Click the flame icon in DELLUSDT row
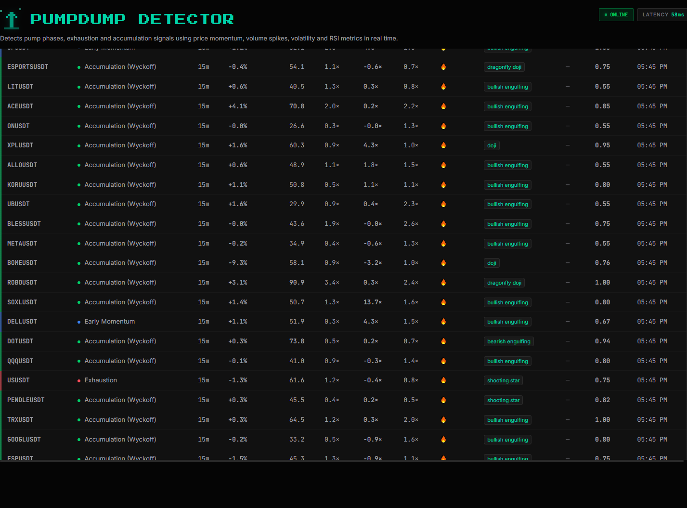The image size is (687, 508). (x=443, y=322)
